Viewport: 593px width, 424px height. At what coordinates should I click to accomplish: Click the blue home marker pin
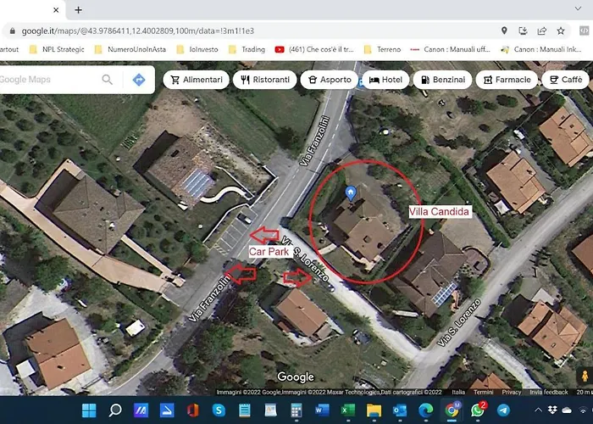point(352,194)
